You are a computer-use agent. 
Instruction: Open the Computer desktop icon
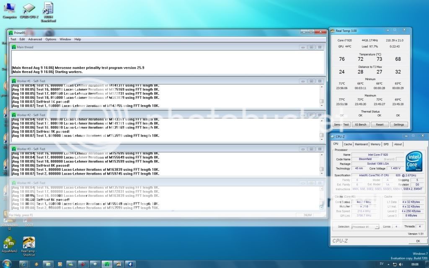pyautogui.click(x=10, y=11)
